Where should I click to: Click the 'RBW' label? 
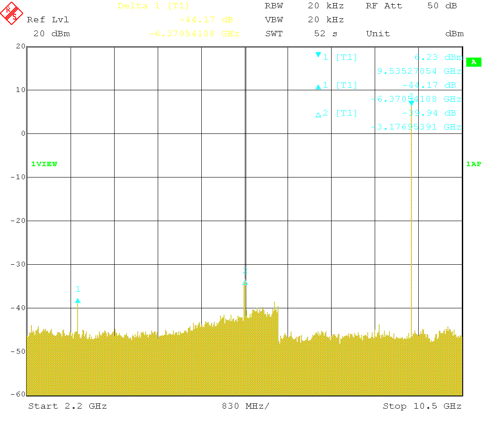274,6
